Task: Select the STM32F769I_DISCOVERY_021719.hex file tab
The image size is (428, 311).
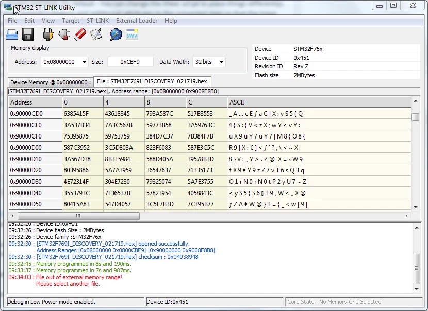Action: click(152, 81)
